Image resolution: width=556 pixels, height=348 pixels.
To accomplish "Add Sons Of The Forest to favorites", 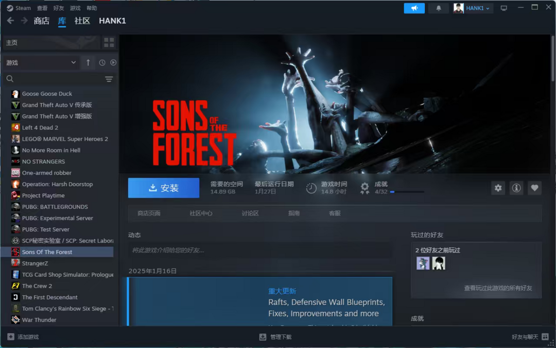I will pyautogui.click(x=534, y=188).
